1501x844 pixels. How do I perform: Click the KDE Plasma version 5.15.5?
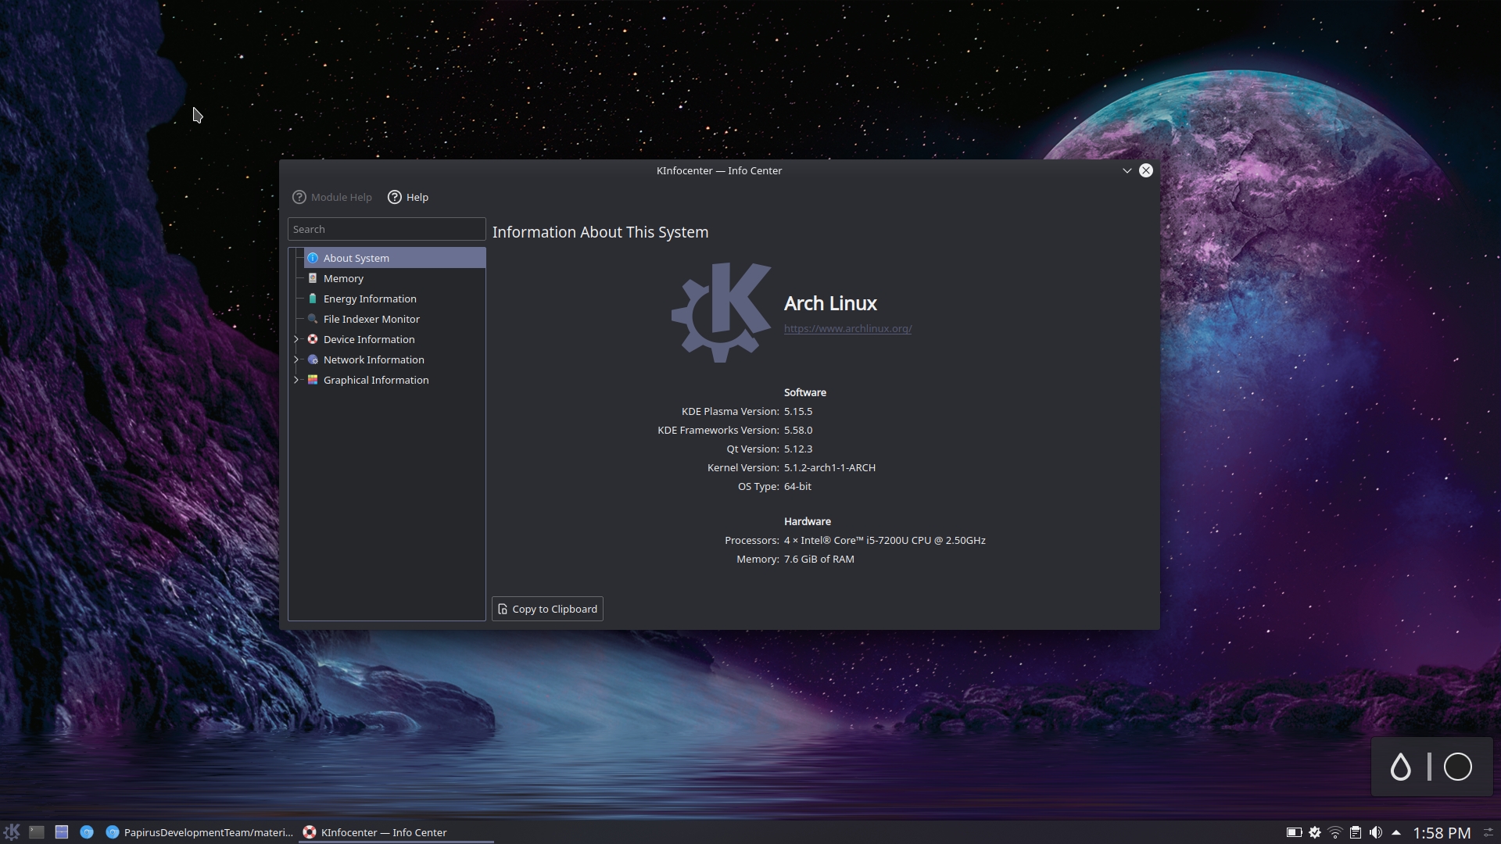[798, 411]
